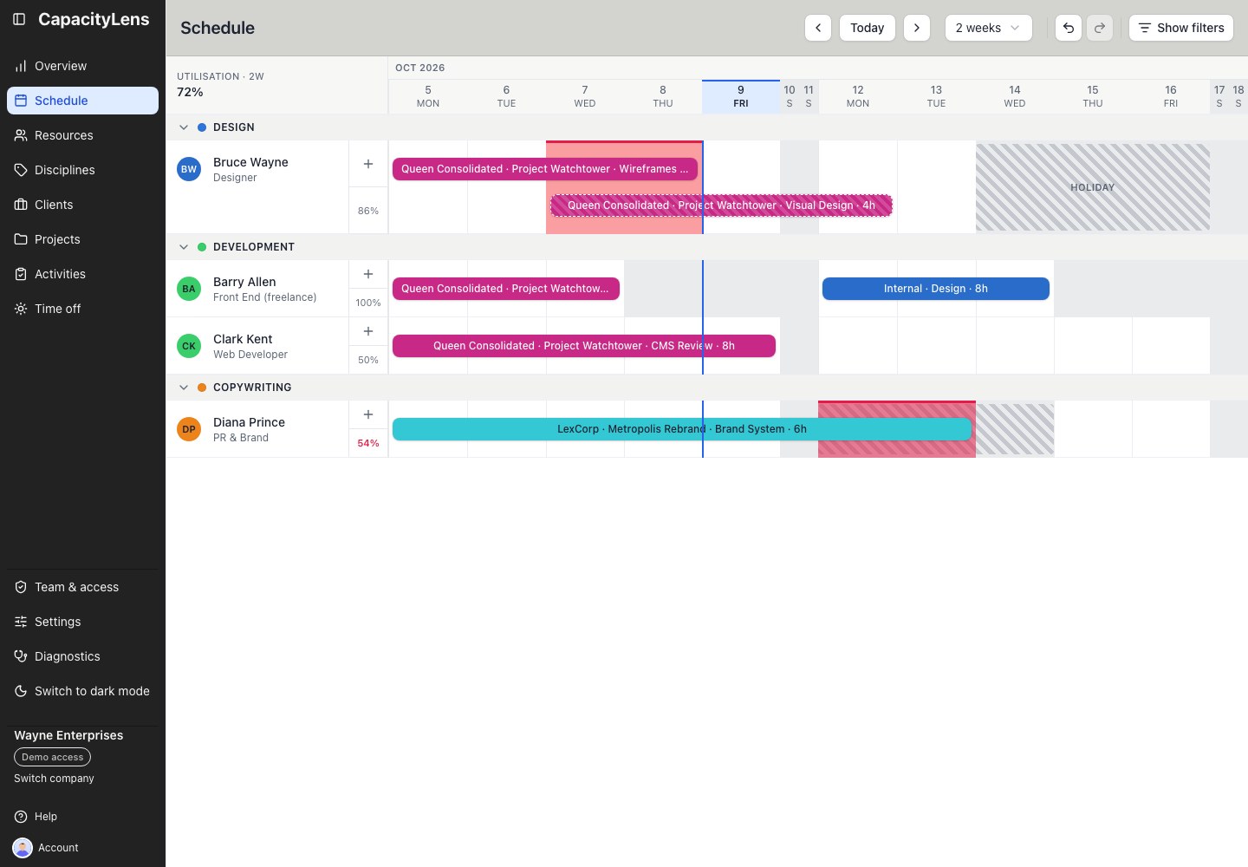Image resolution: width=1248 pixels, height=867 pixels.
Task: Go to previous period arrow
Action: [x=818, y=28]
